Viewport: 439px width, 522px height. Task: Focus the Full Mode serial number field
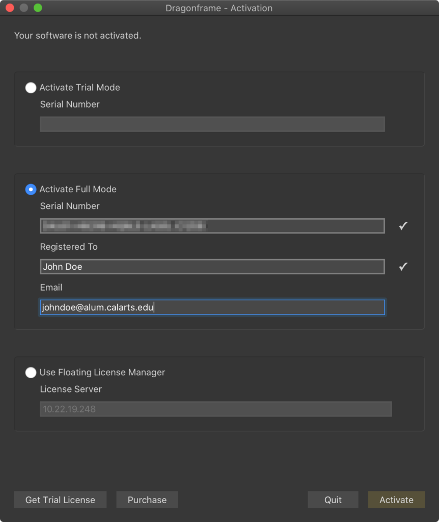point(212,226)
